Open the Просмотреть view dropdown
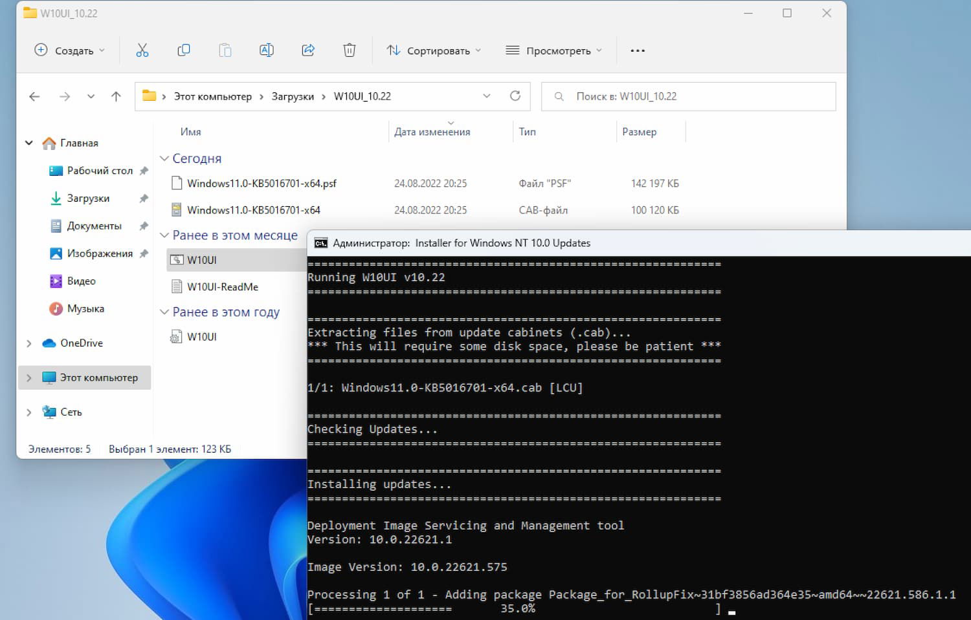Viewport: 971px width, 620px height. point(553,50)
